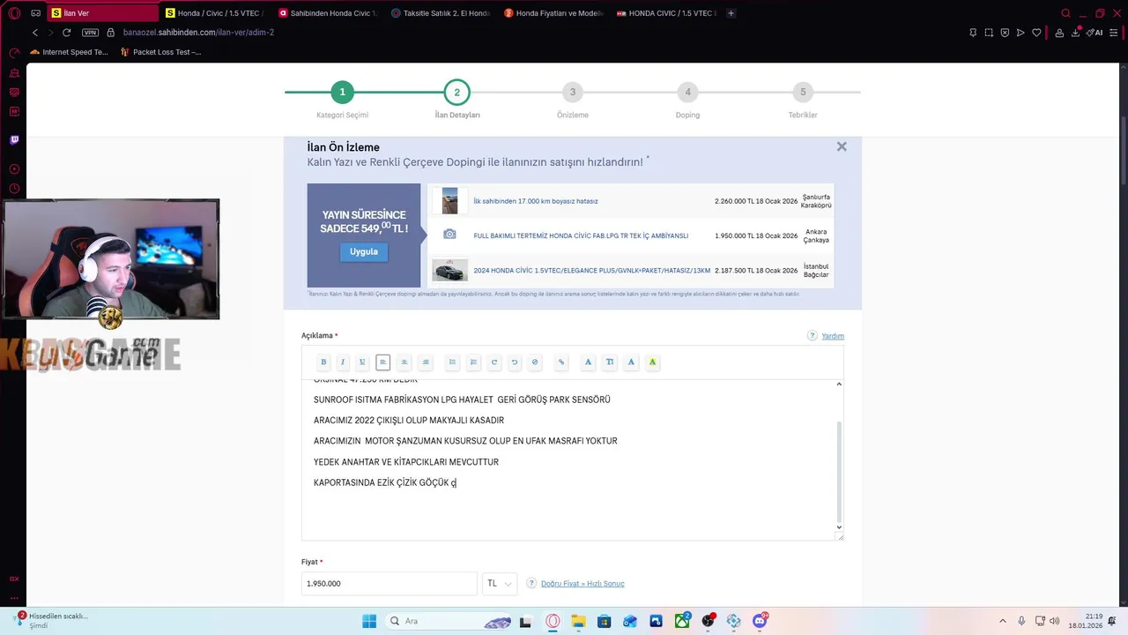Toggle bold formatting in Açıklama editor

tap(323, 362)
